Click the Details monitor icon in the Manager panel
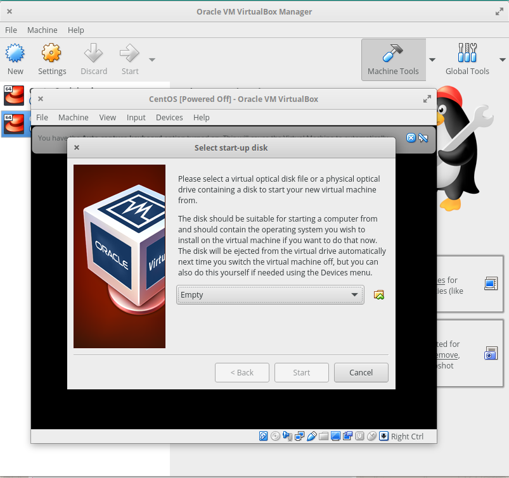The height and width of the screenshot is (478, 509). point(491,284)
